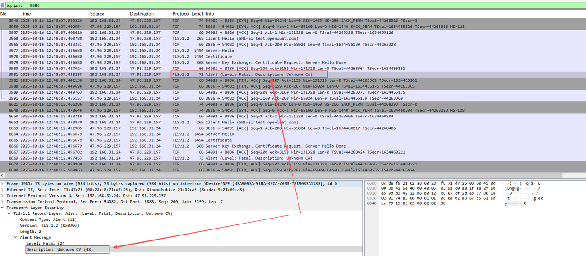Collapse the Transport Layer Security node

point(3,208)
